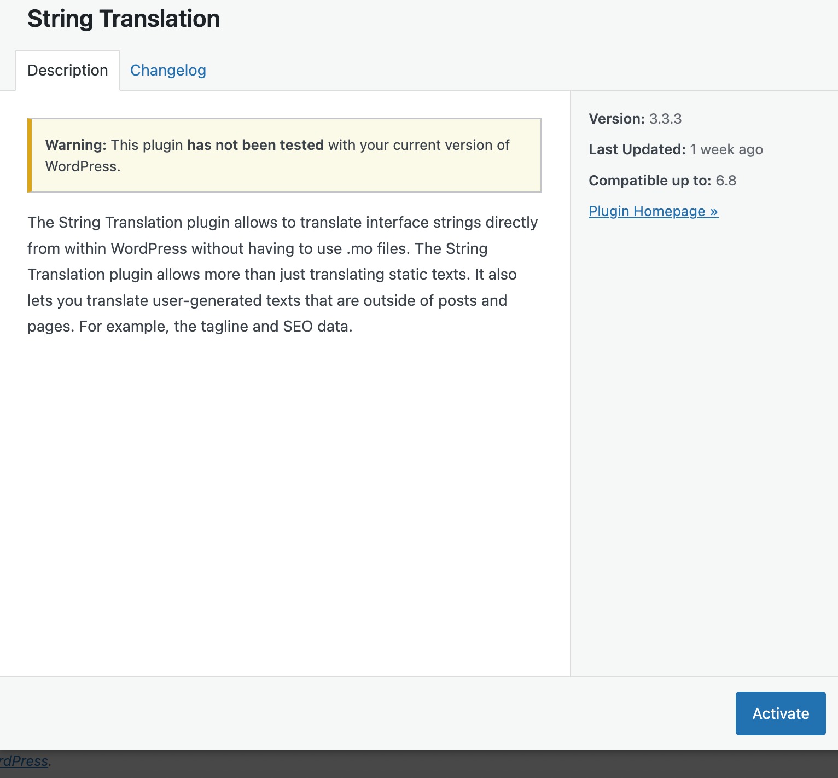Image resolution: width=838 pixels, height=778 pixels.
Task: Click Last Updated: 1 week ago text
Action: (676, 149)
